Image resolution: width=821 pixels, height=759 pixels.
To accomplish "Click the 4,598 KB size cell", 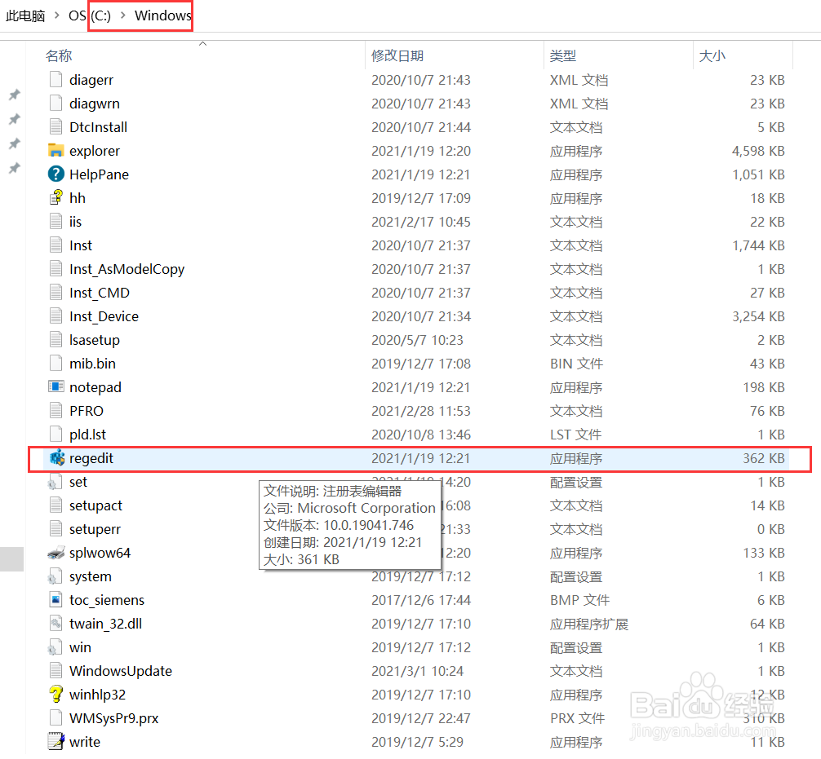I will tap(757, 151).
